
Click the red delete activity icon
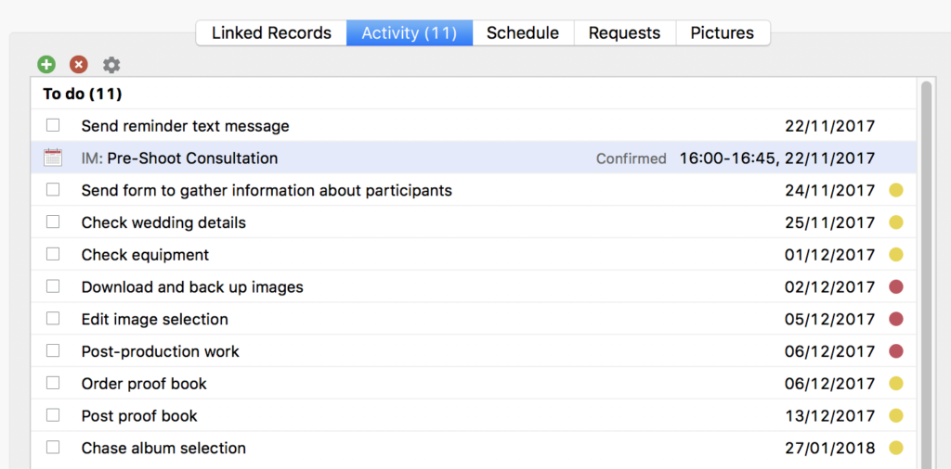(79, 65)
